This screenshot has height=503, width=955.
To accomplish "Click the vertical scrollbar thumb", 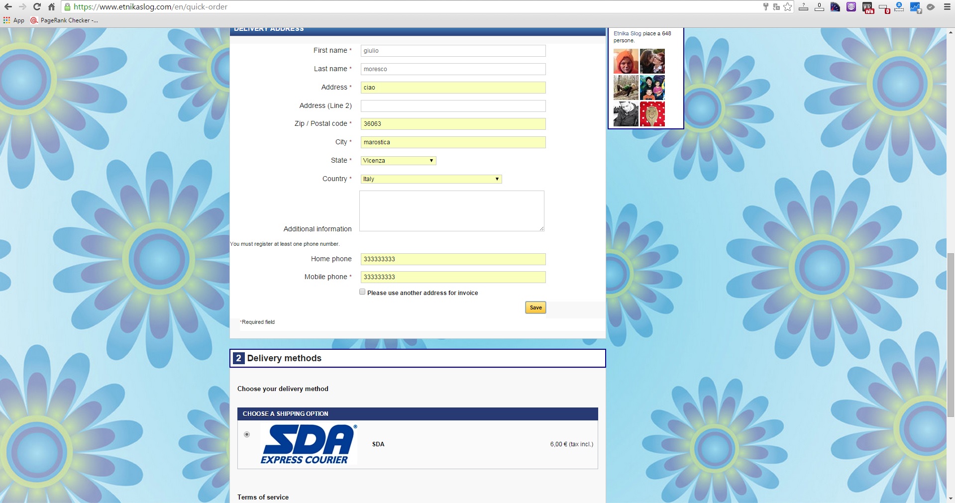I will coord(951,335).
